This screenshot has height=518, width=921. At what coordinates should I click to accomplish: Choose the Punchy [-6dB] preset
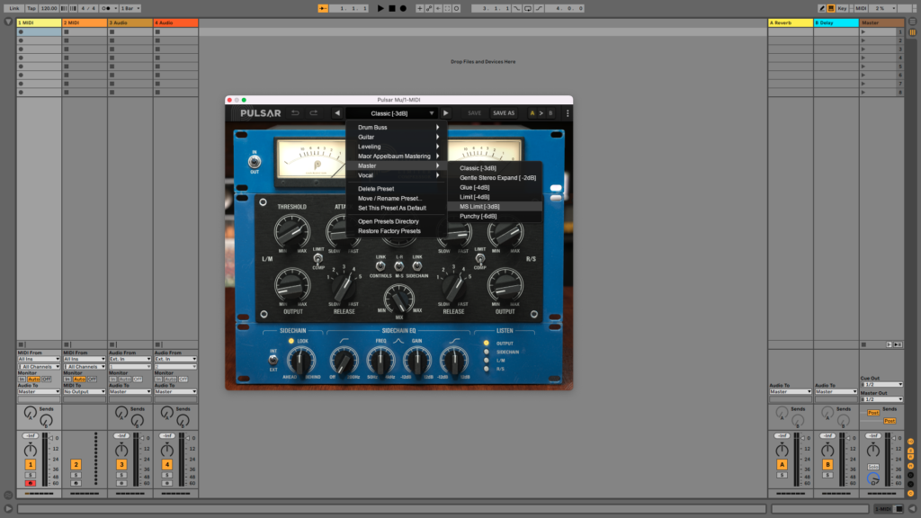pyautogui.click(x=495, y=216)
